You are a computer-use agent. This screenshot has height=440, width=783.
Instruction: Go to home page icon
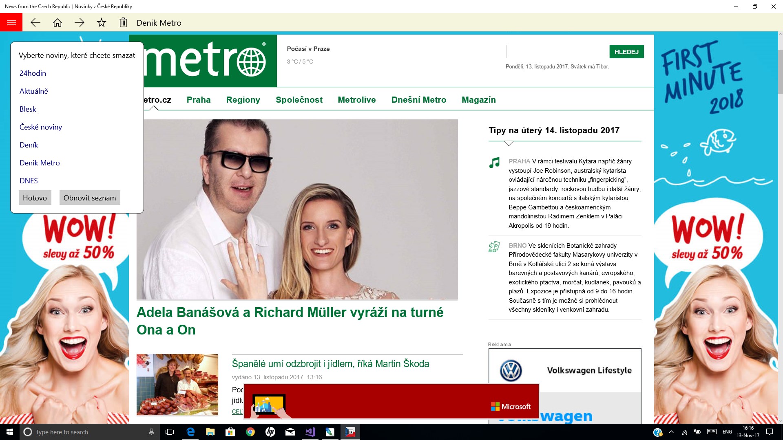[x=58, y=23]
